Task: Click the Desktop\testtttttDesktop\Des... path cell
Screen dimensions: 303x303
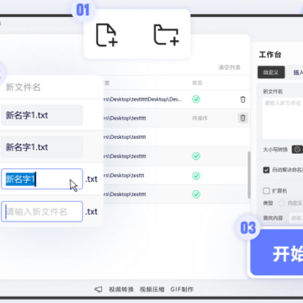Action: (144, 99)
